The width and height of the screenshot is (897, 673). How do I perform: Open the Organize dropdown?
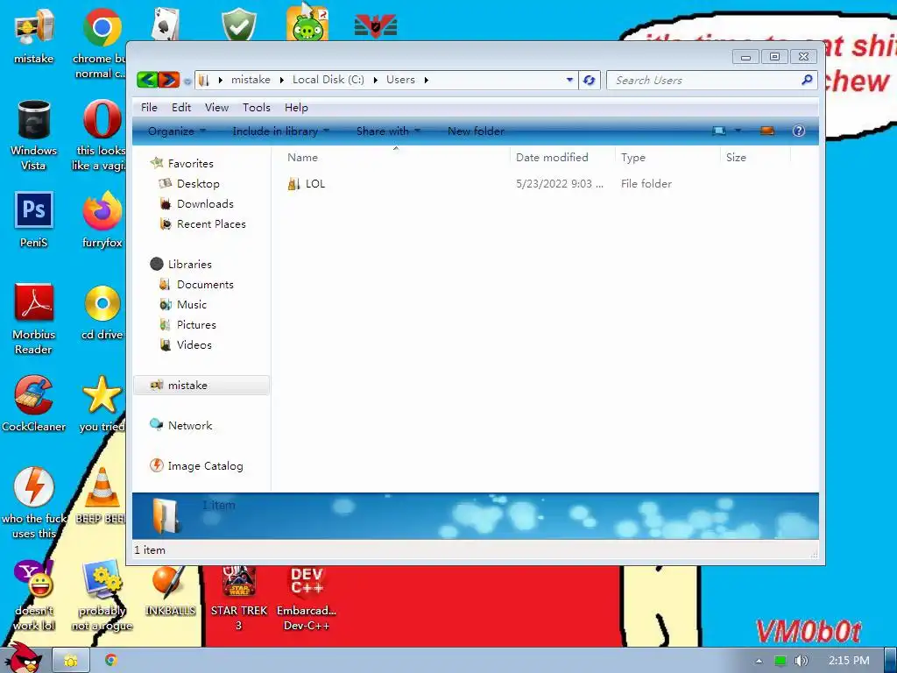pos(176,131)
